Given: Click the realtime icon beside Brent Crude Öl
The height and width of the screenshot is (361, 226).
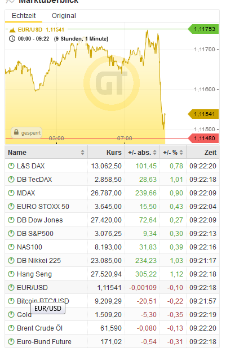Looking at the screenshot, I should (11, 328).
